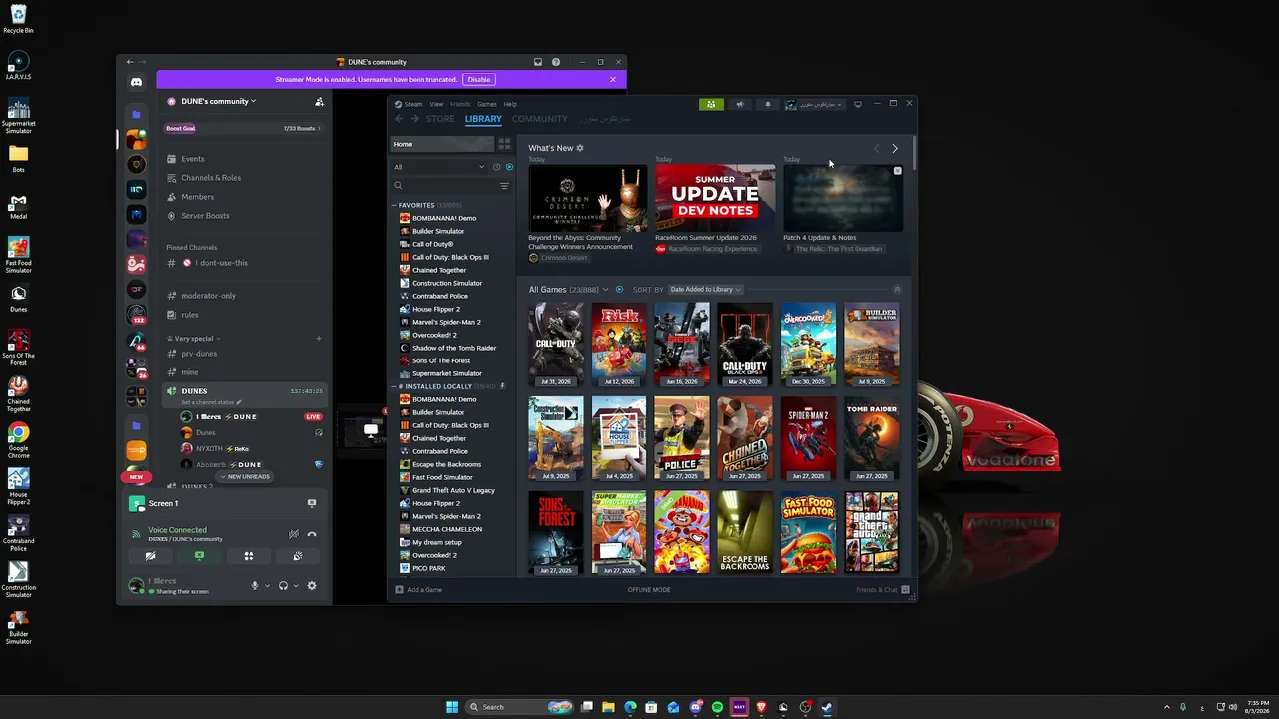Toggle Discord headphones deafen
1279x719 pixels.
tap(284, 586)
